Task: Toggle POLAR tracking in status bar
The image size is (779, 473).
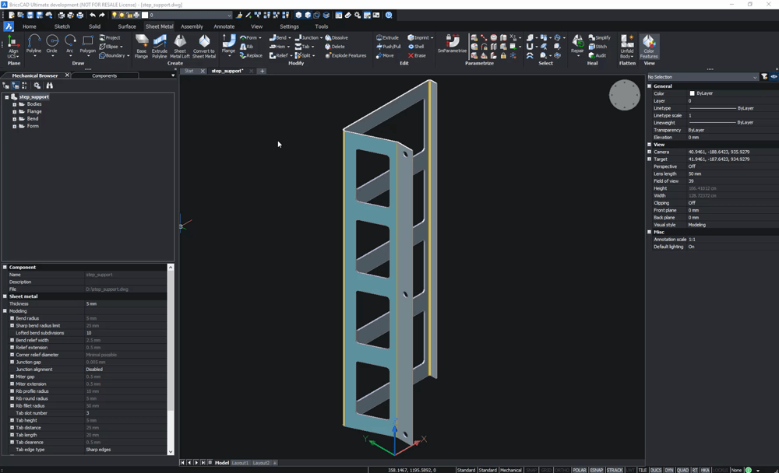Action: [579, 470]
